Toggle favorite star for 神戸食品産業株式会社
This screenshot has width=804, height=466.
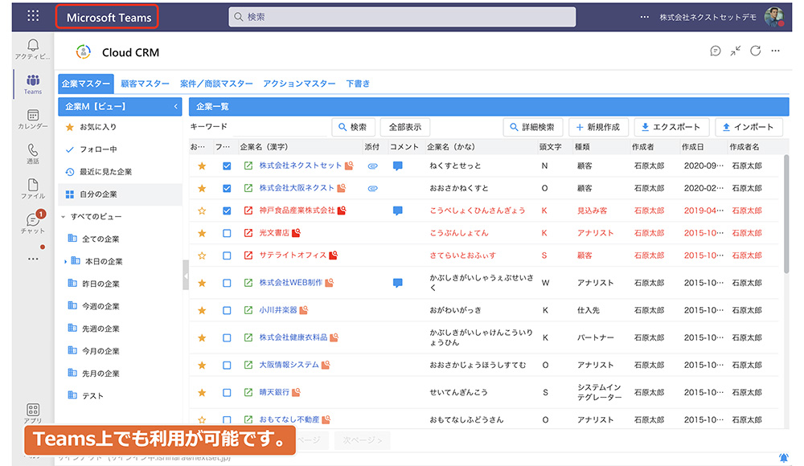pyautogui.click(x=202, y=211)
